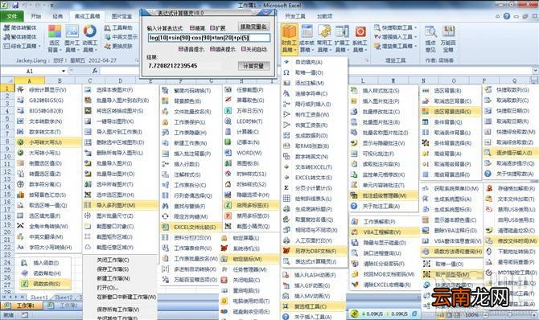Expand the formula bar arrow
The height and width of the screenshot is (320, 539).
tap(535, 71)
